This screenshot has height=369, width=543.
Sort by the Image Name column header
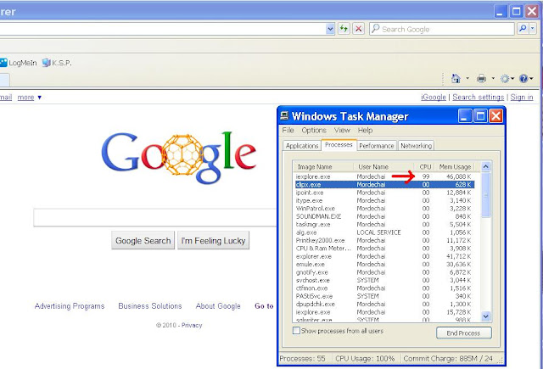(323, 167)
